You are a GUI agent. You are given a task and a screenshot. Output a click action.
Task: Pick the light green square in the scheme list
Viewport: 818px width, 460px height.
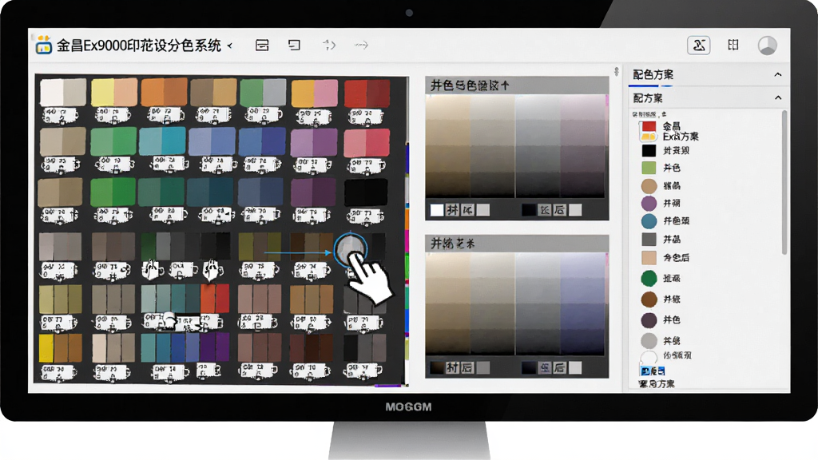click(x=649, y=168)
